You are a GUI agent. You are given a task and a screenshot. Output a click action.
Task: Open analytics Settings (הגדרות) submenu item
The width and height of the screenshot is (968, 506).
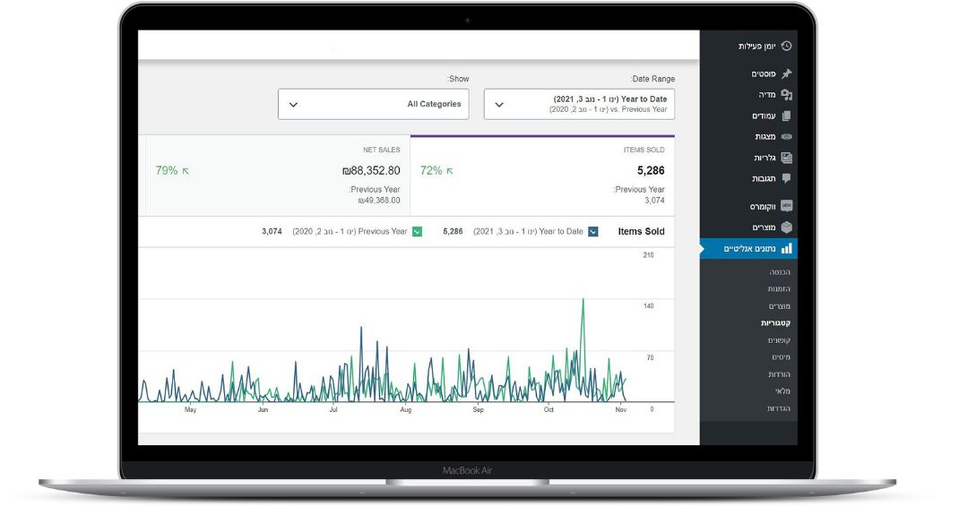(779, 407)
